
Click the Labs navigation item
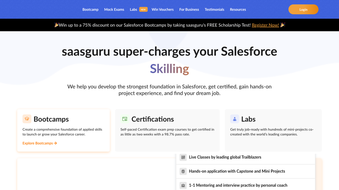(x=133, y=10)
